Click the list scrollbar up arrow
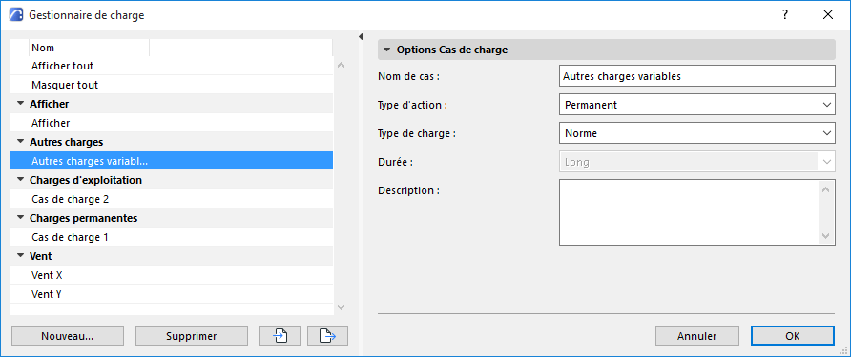 (x=341, y=66)
